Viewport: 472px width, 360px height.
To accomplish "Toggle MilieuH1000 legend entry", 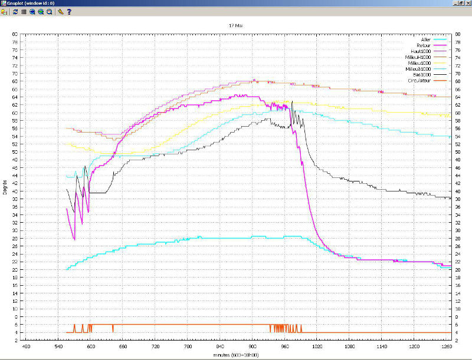I will [419, 57].
